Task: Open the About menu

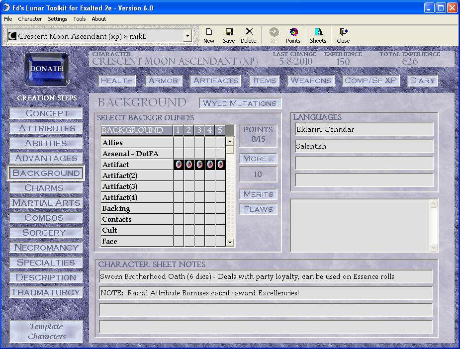Action: (98, 19)
